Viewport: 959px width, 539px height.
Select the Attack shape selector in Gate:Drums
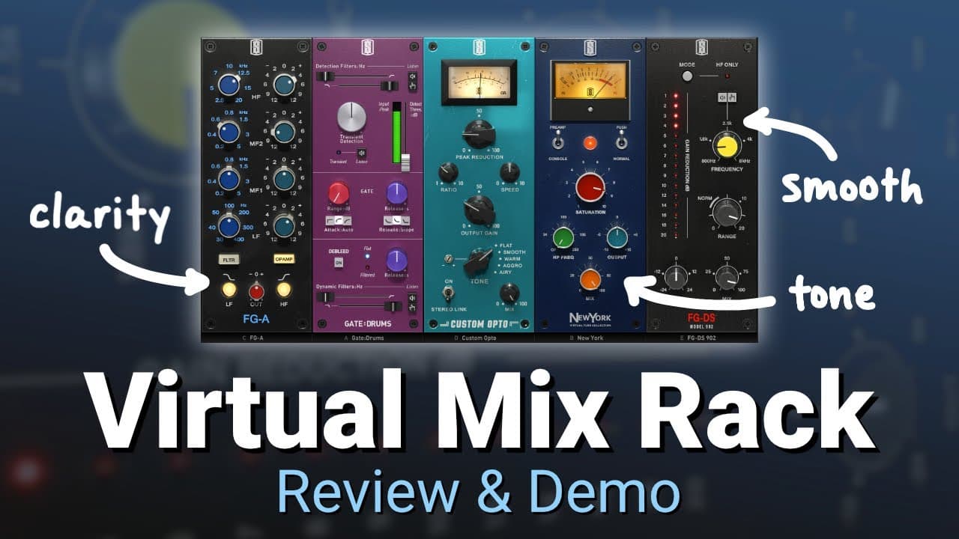[x=339, y=221]
